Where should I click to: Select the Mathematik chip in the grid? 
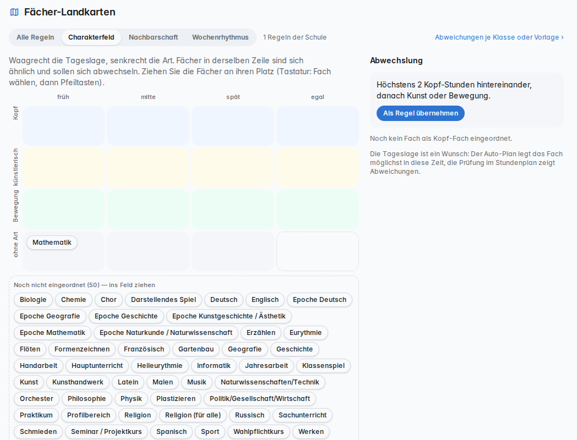pyautogui.click(x=52, y=243)
